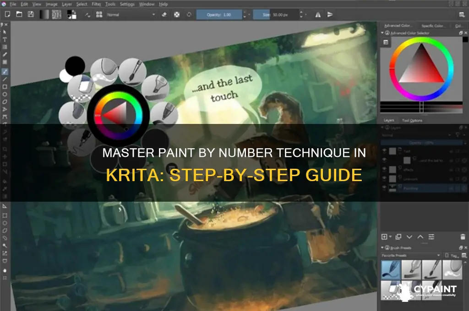Viewport: 469px width, 311px height.
Task: Select the Elliptical Selection tool
Action: pos(5,223)
